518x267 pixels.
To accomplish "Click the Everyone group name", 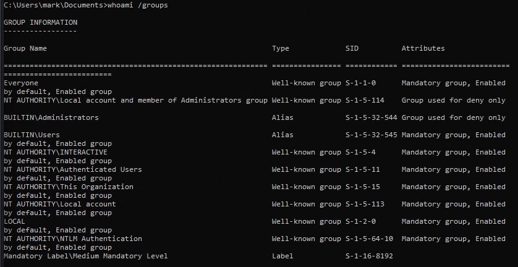I will [x=21, y=83].
